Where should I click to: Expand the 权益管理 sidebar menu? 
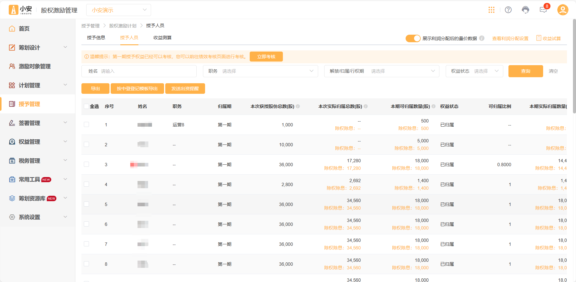65,141
